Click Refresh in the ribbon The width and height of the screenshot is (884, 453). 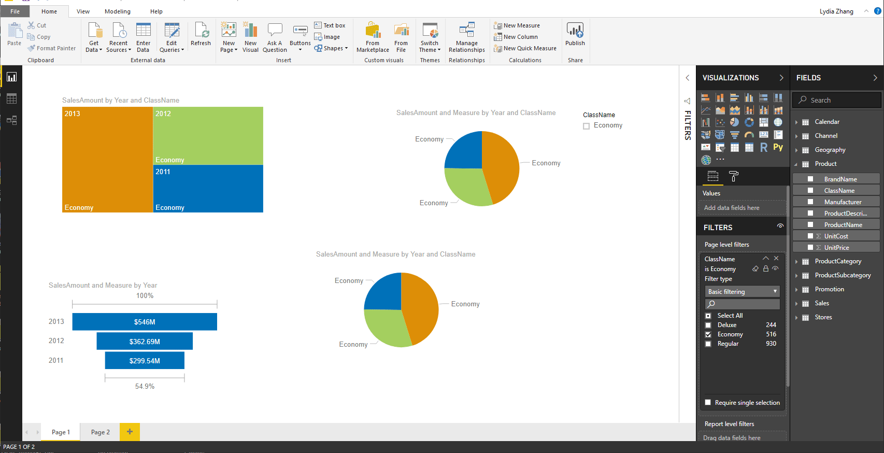(201, 35)
